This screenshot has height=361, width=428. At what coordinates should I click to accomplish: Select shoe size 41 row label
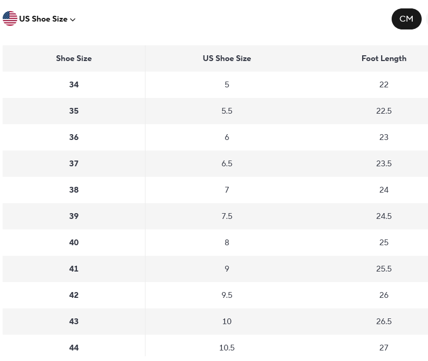pyautogui.click(x=74, y=269)
